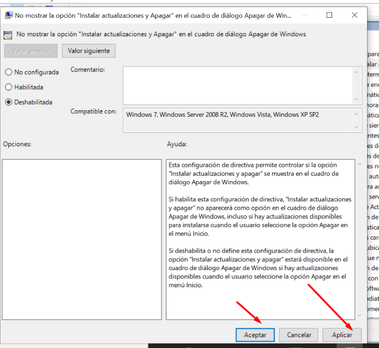Screen dimensions: 379x348
Task: Select the "Deshabilitada" radio option
Action: (8, 102)
